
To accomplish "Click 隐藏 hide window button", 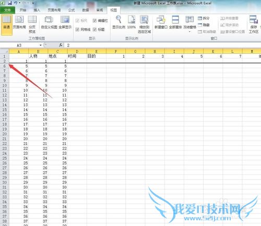I will (204, 25).
